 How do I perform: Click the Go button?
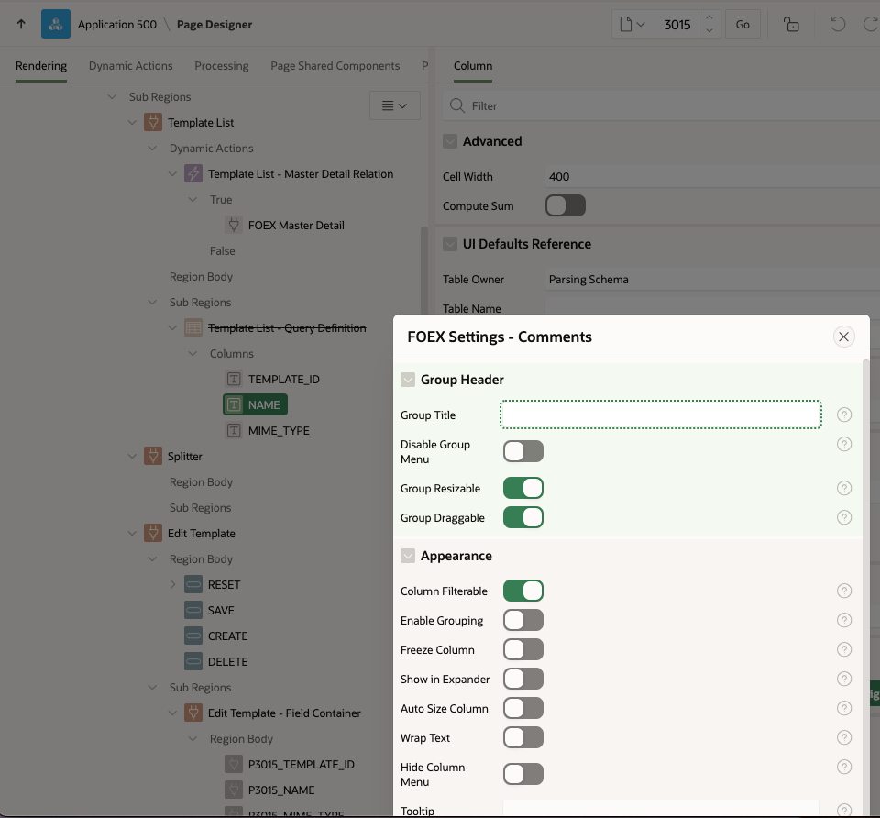coord(742,24)
